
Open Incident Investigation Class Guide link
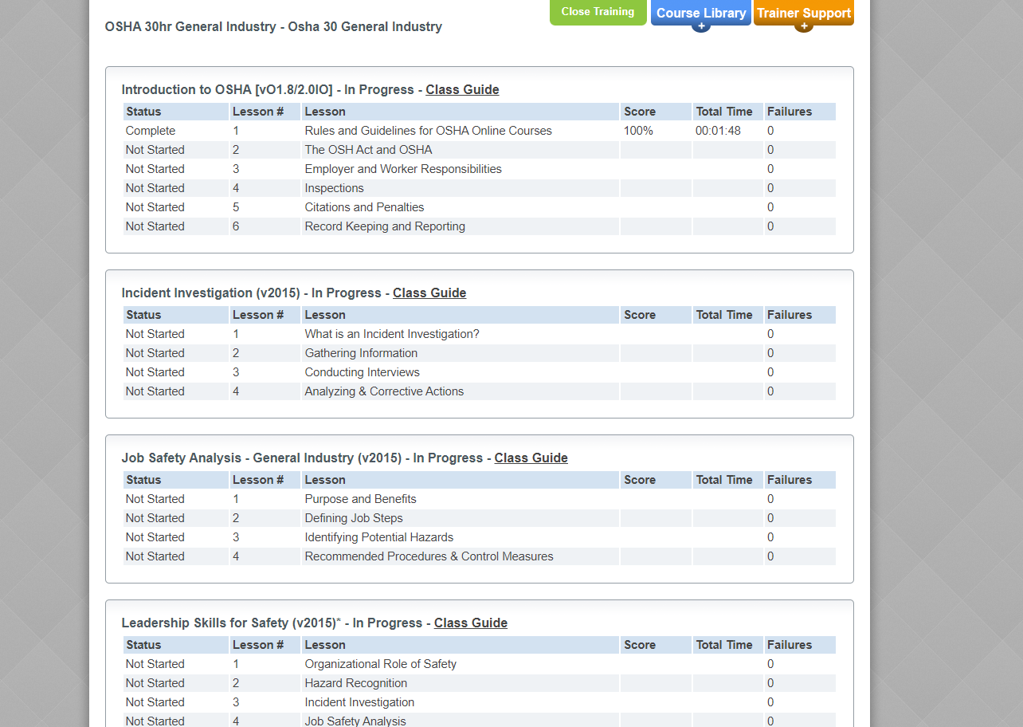(x=429, y=293)
